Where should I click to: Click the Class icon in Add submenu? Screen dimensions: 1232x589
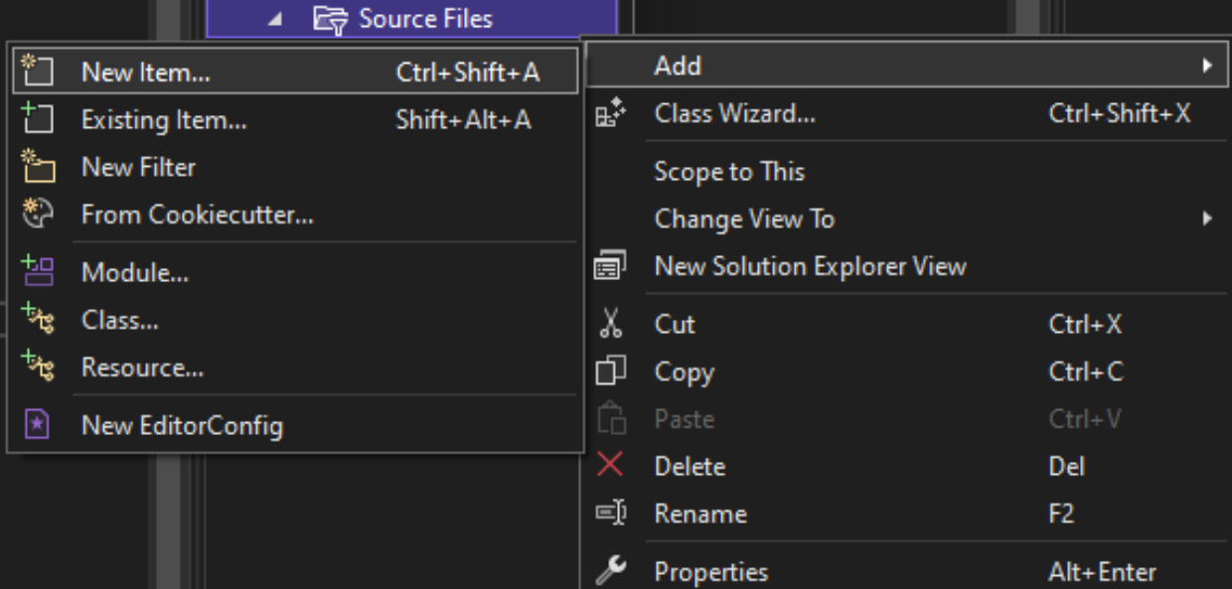[x=37, y=320]
